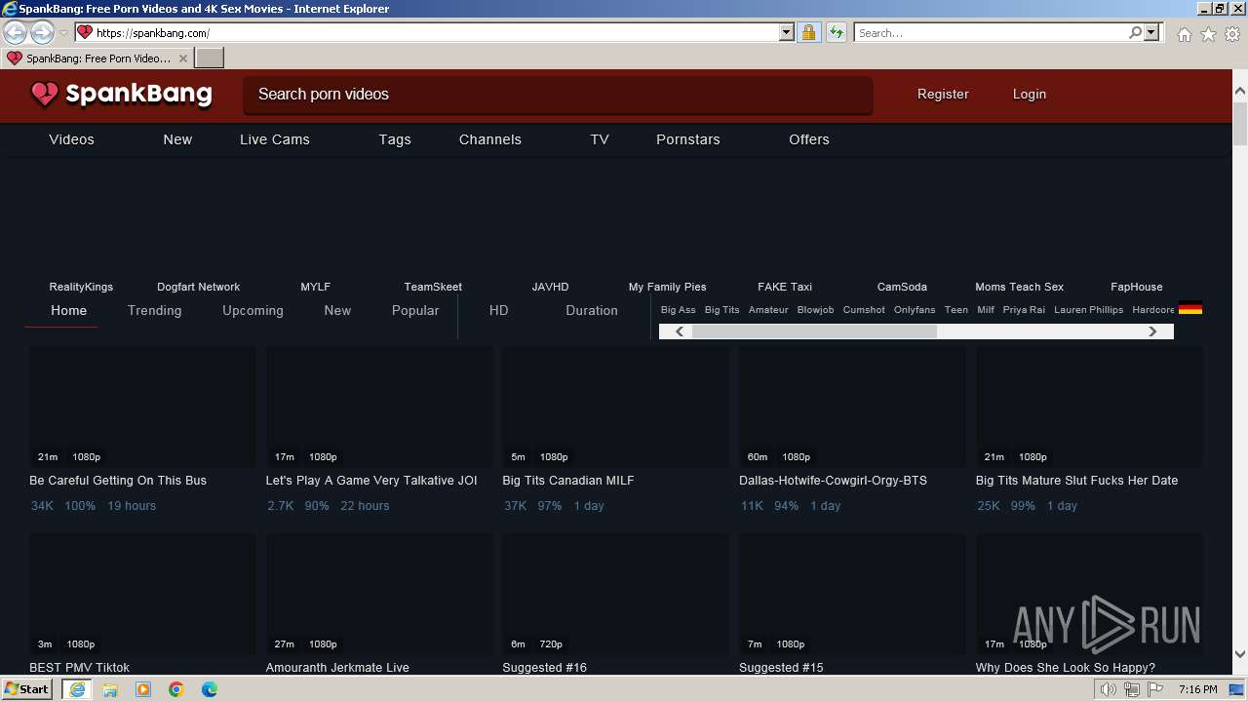Click the Register link

click(x=943, y=95)
